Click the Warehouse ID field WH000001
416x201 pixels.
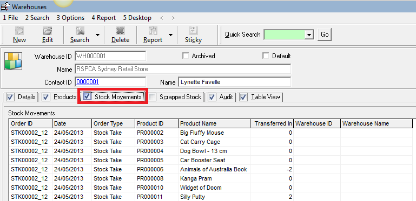coord(110,56)
